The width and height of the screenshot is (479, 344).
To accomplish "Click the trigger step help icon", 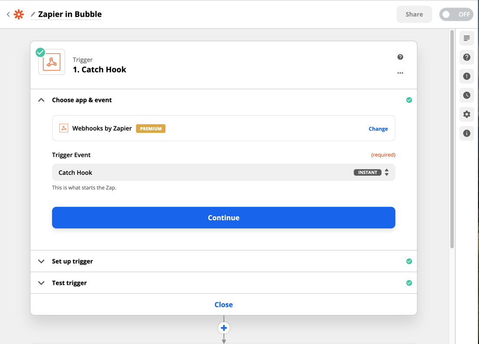I will click(x=400, y=57).
